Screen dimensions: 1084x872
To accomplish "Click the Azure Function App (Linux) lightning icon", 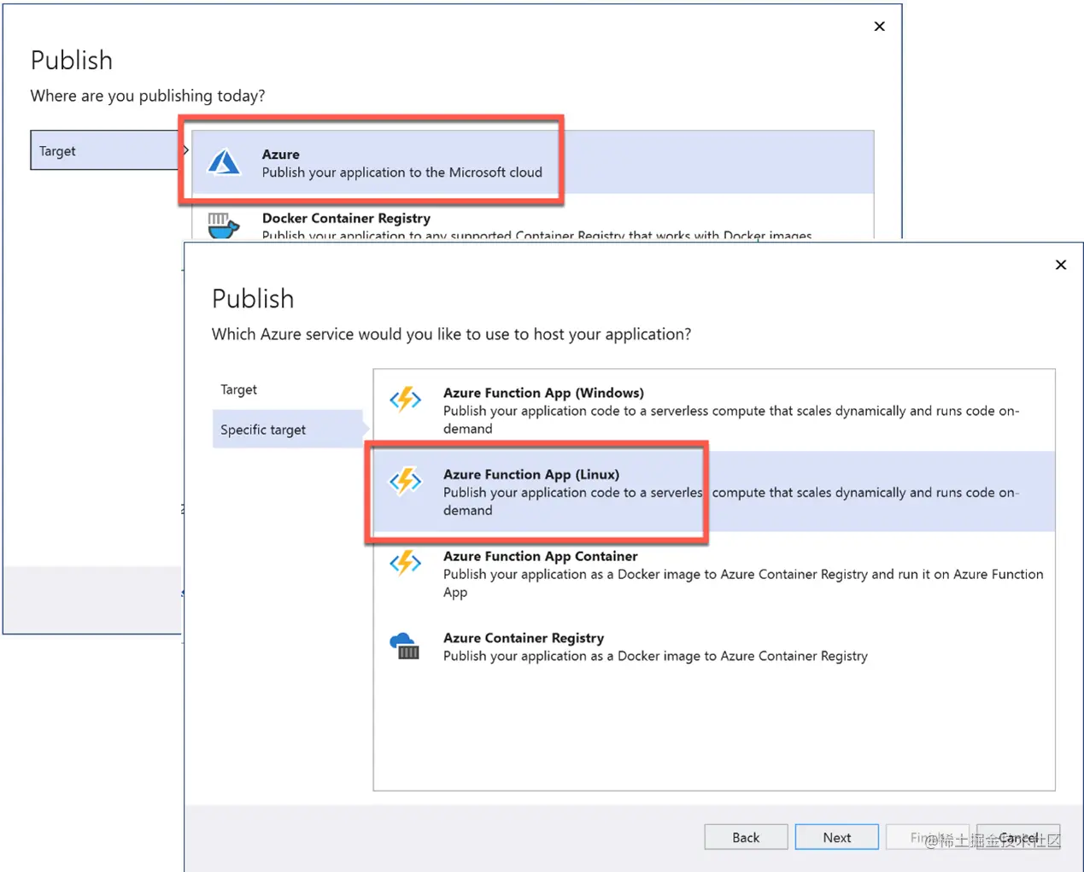I will pyautogui.click(x=406, y=481).
